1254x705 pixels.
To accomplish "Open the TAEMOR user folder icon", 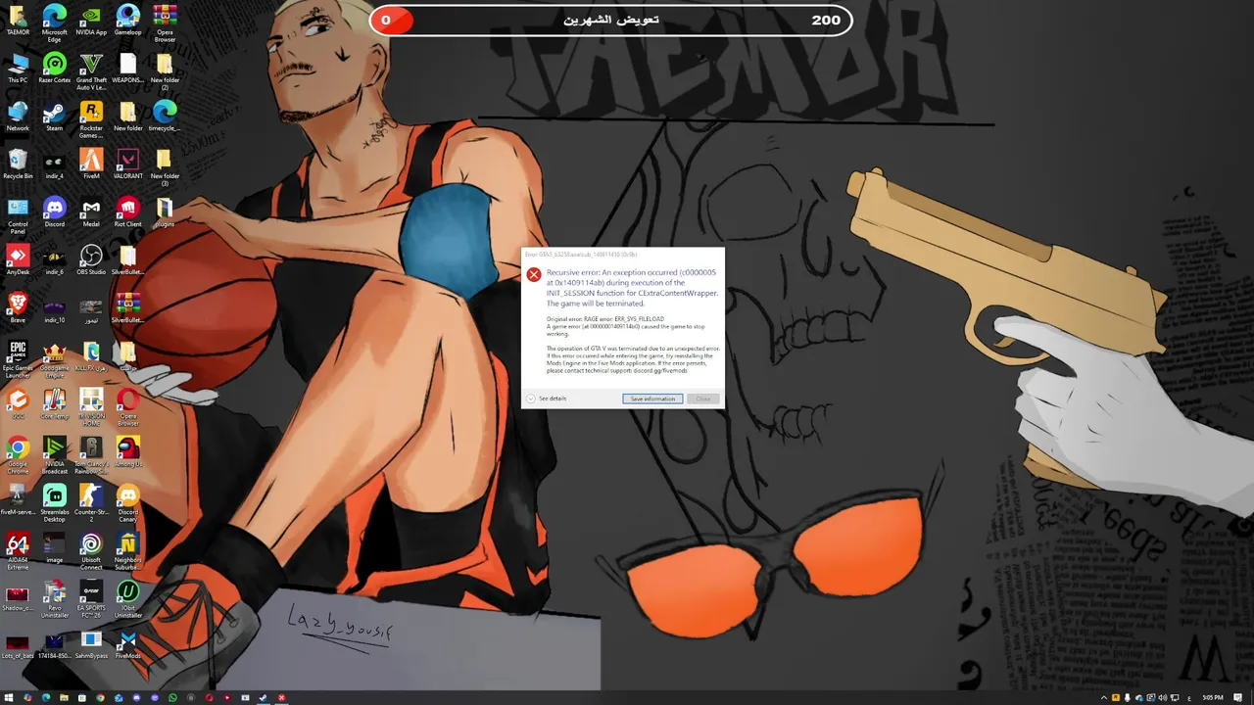I will tap(18, 20).
